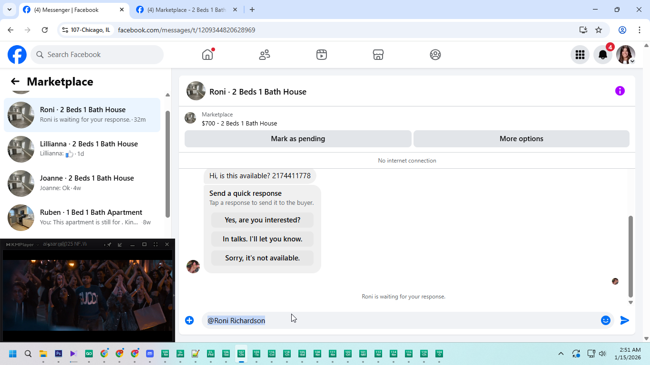Bookmark this page with the star icon
Image resolution: width=650 pixels, height=365 pixels.
point(599,30)
